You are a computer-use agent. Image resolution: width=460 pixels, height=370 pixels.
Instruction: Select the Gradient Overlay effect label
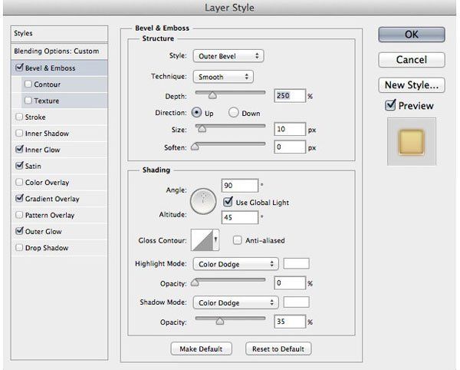click(52, 199)
